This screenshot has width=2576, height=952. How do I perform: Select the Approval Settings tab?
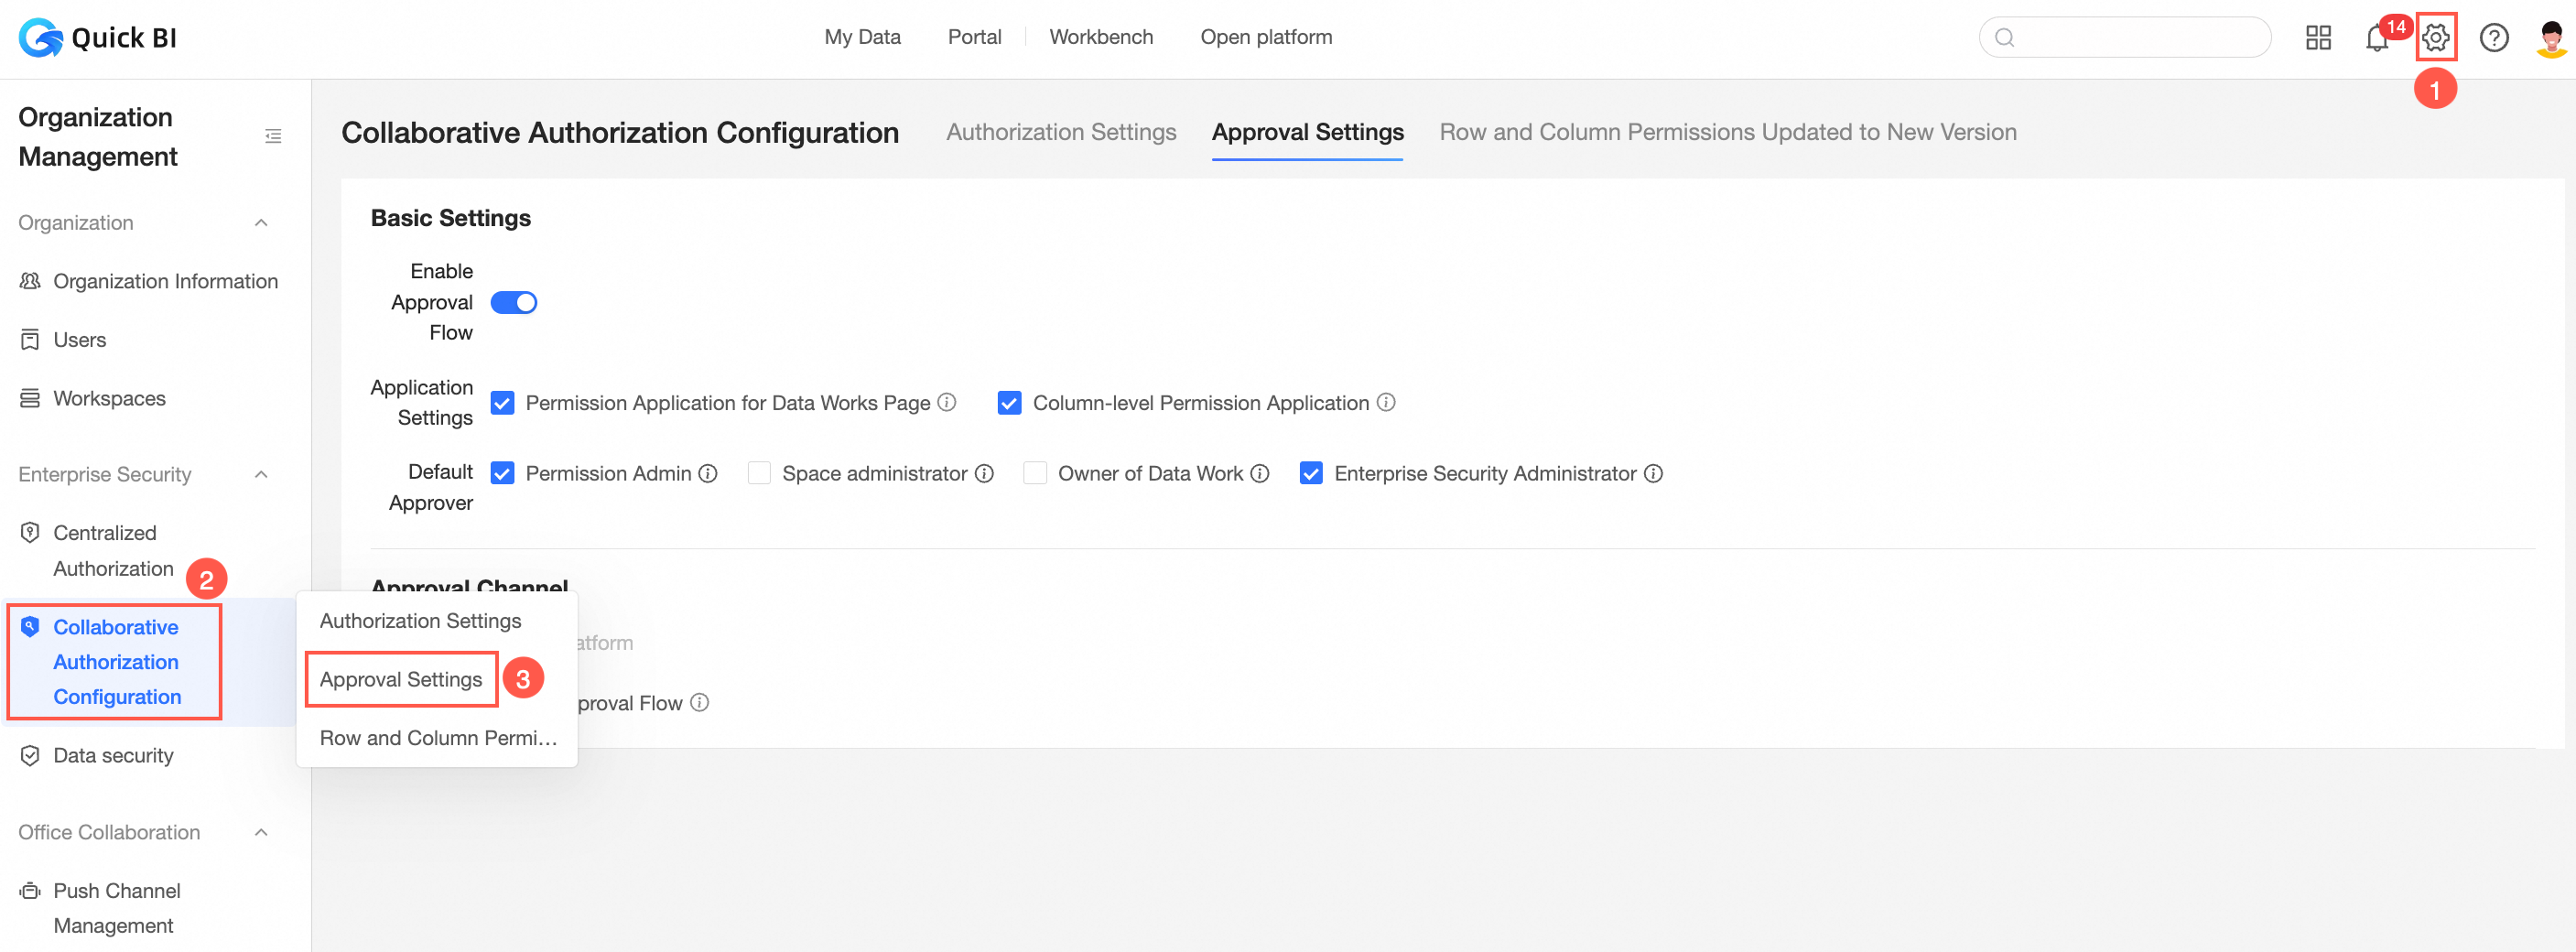tap(1307, 132)
